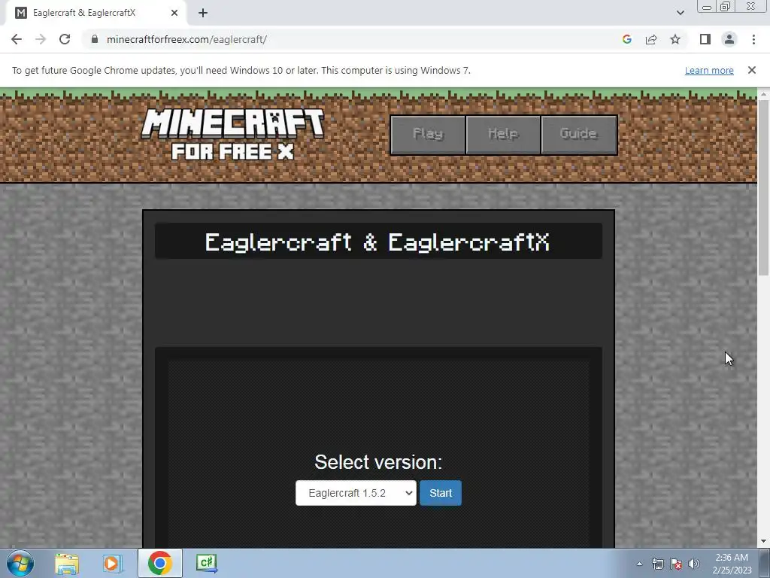Reload the current page
Image resolution: width=770 pixels, height=578 pixels.
(65, 39)
